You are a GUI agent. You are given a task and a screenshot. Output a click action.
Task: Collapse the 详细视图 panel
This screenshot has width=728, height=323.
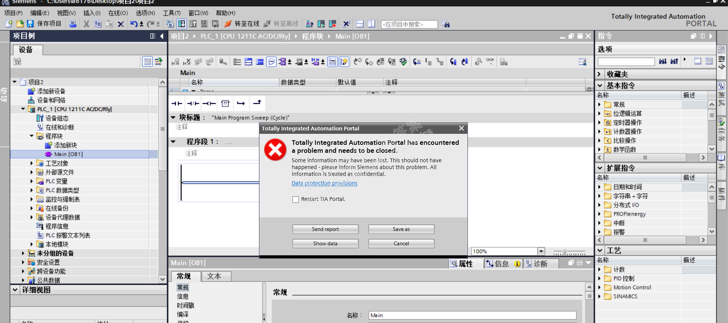click(x=15, y=290)
